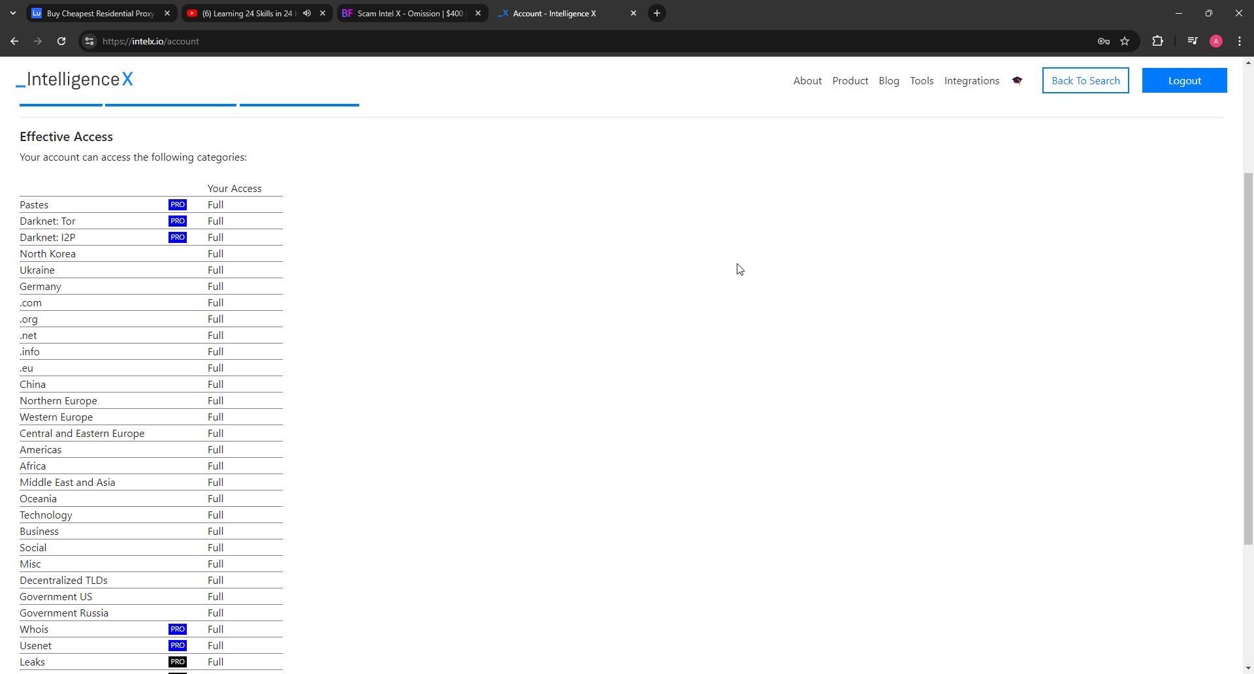Click the page vertical scrollbar
Viewport: 1254px width, 674px height.
click(x=1248, y=358)
